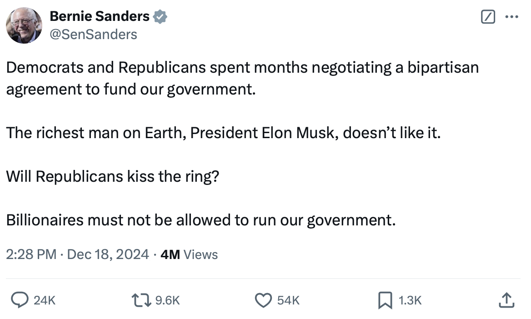Open the three-dot more options menu
This screenshot has width=531, height=319.
[511, 17]
